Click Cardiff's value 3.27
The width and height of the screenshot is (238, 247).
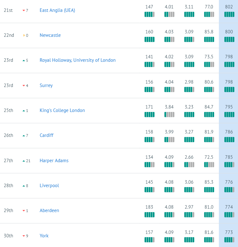[x=189, y=132]
